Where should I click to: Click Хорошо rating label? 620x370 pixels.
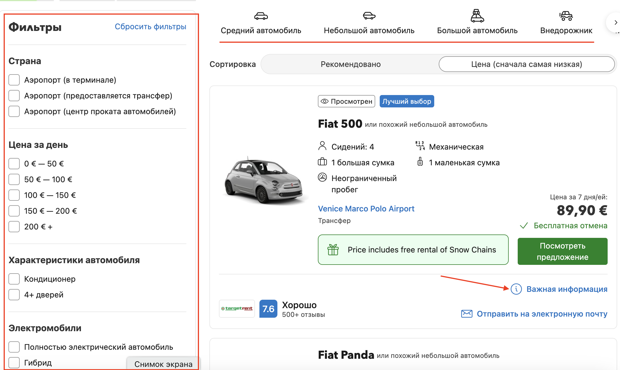pyautogui.click(x=299, y=305)
